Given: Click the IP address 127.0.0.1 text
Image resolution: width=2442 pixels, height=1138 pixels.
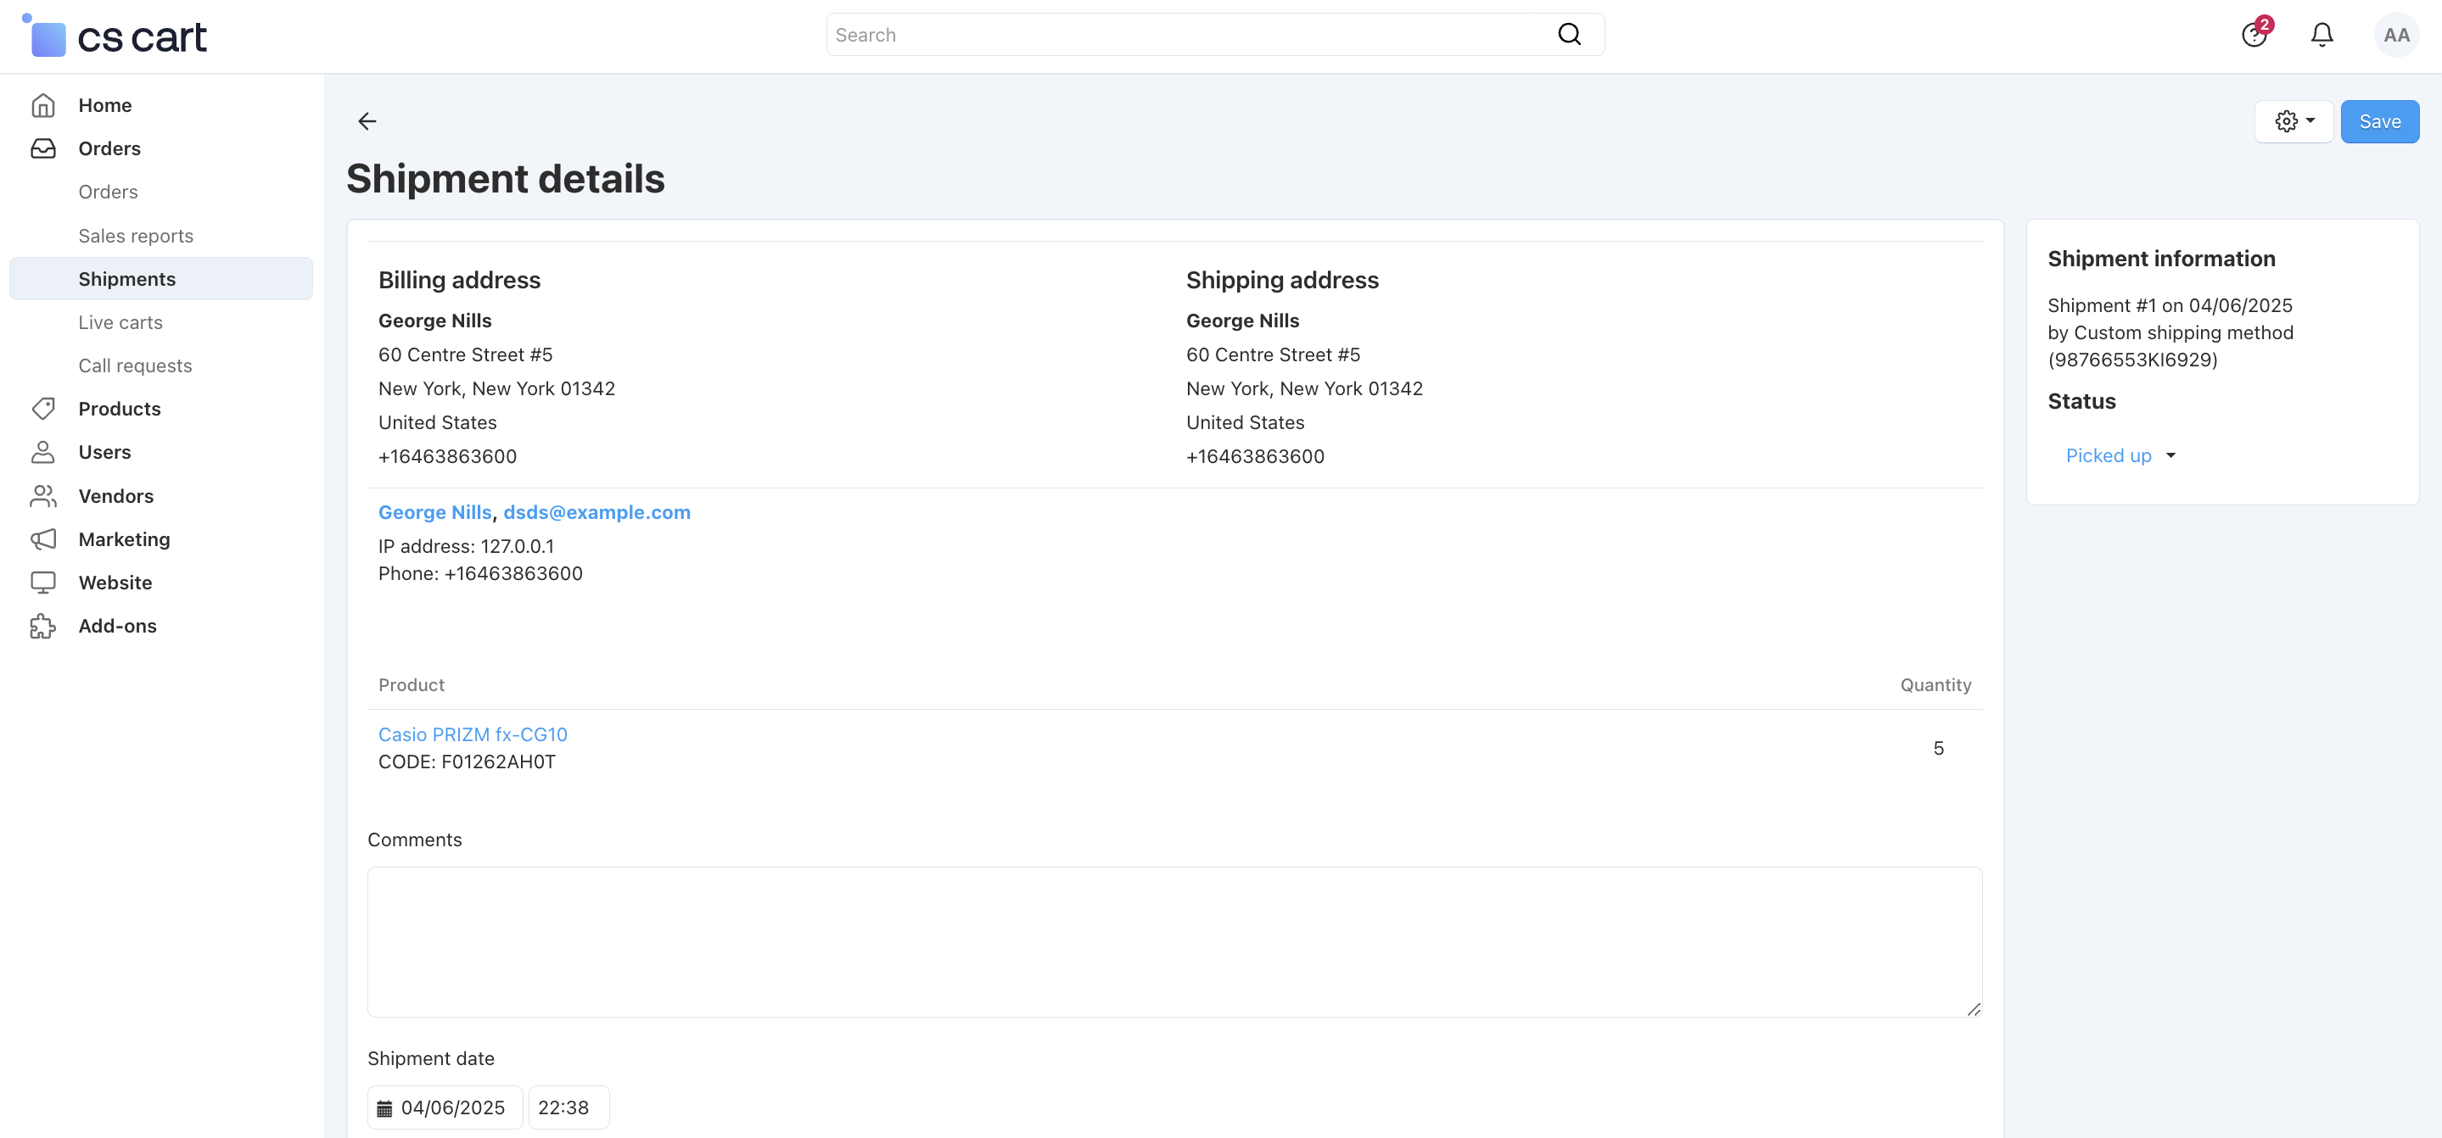Looking at the screenshot, I should point(466,547).
